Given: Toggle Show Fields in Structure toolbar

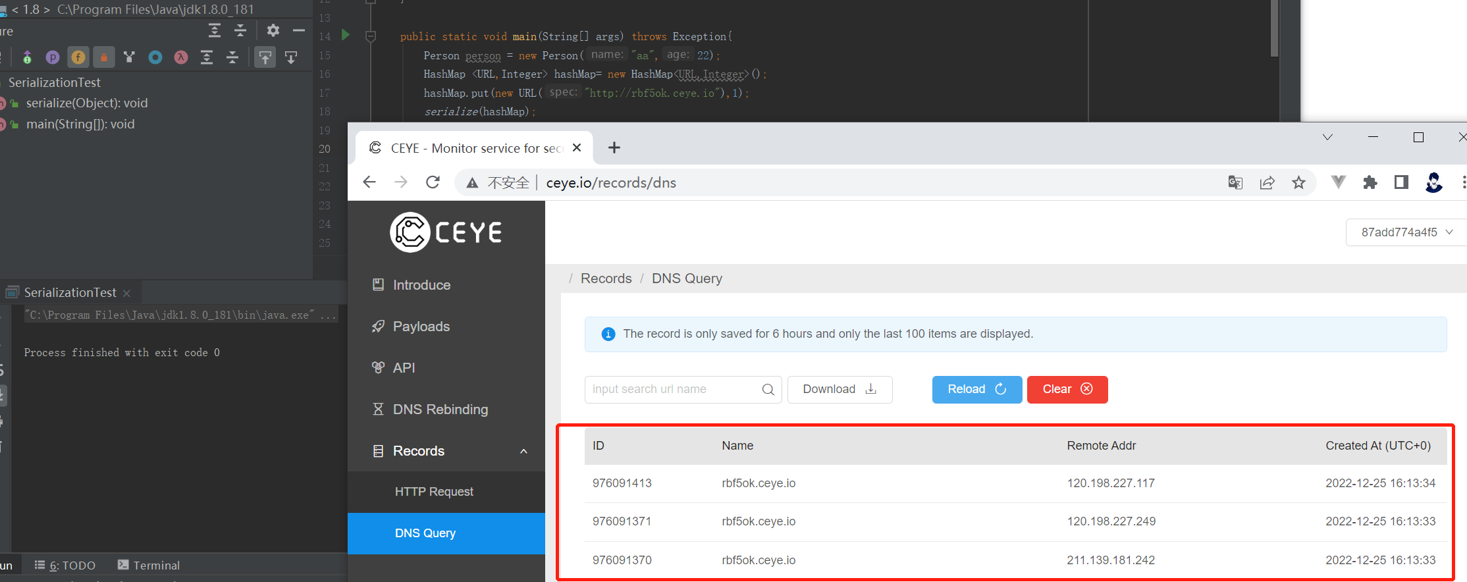Looking at the screenshot, I should (x=78, y=58).
